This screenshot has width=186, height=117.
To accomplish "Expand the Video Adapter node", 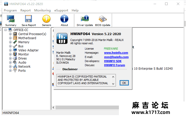I will click(x=10, y=50).
